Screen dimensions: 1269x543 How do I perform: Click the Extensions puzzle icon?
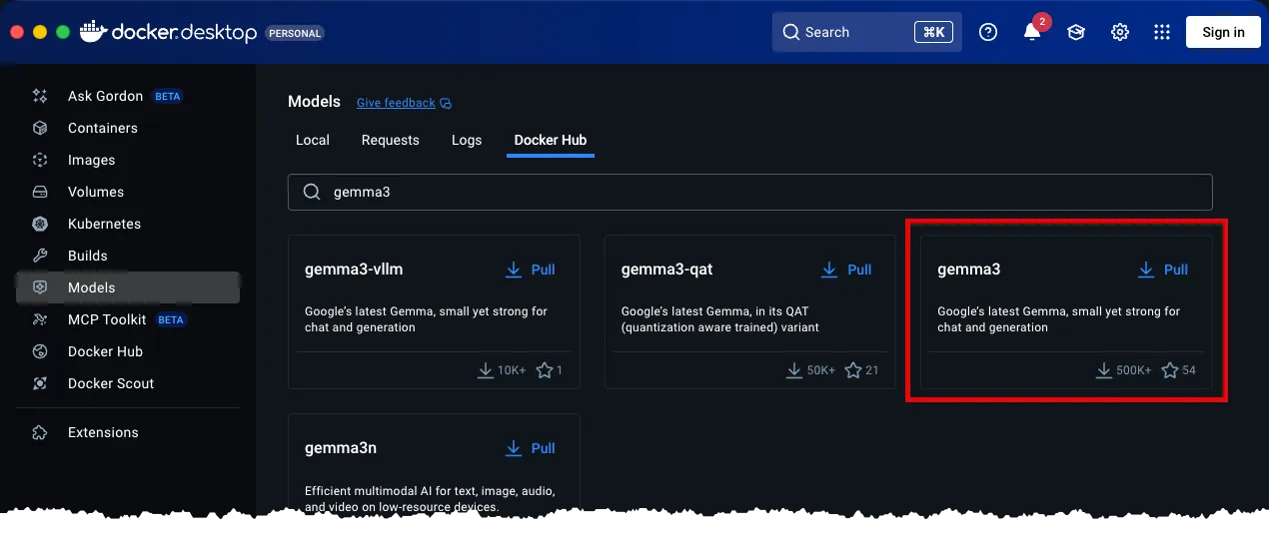[40, 432]
